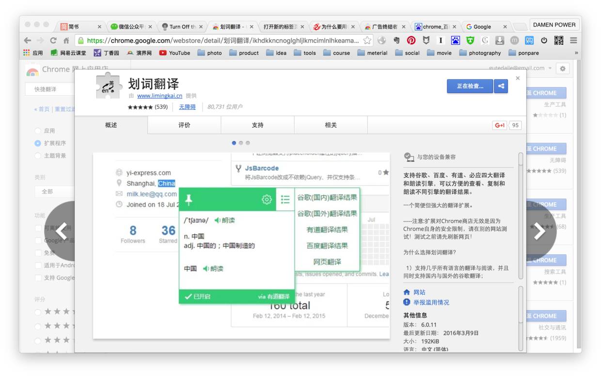Click the list icon in translation popup
This screenshot has width=601, height=376.
[285, 199]
